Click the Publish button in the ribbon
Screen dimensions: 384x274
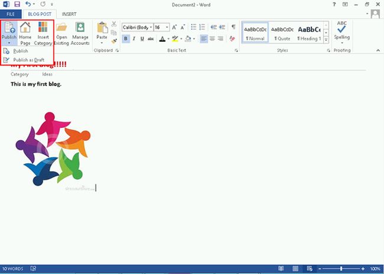(9, 33)
